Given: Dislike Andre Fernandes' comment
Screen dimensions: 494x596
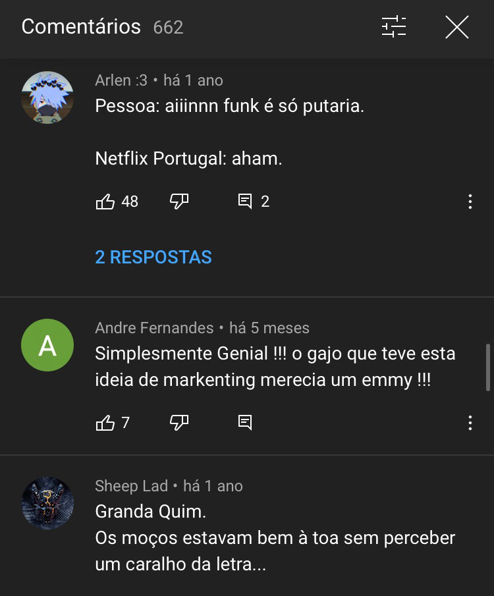Looking at the screenshot, I should pyautogui.click(x=179, y=423).
